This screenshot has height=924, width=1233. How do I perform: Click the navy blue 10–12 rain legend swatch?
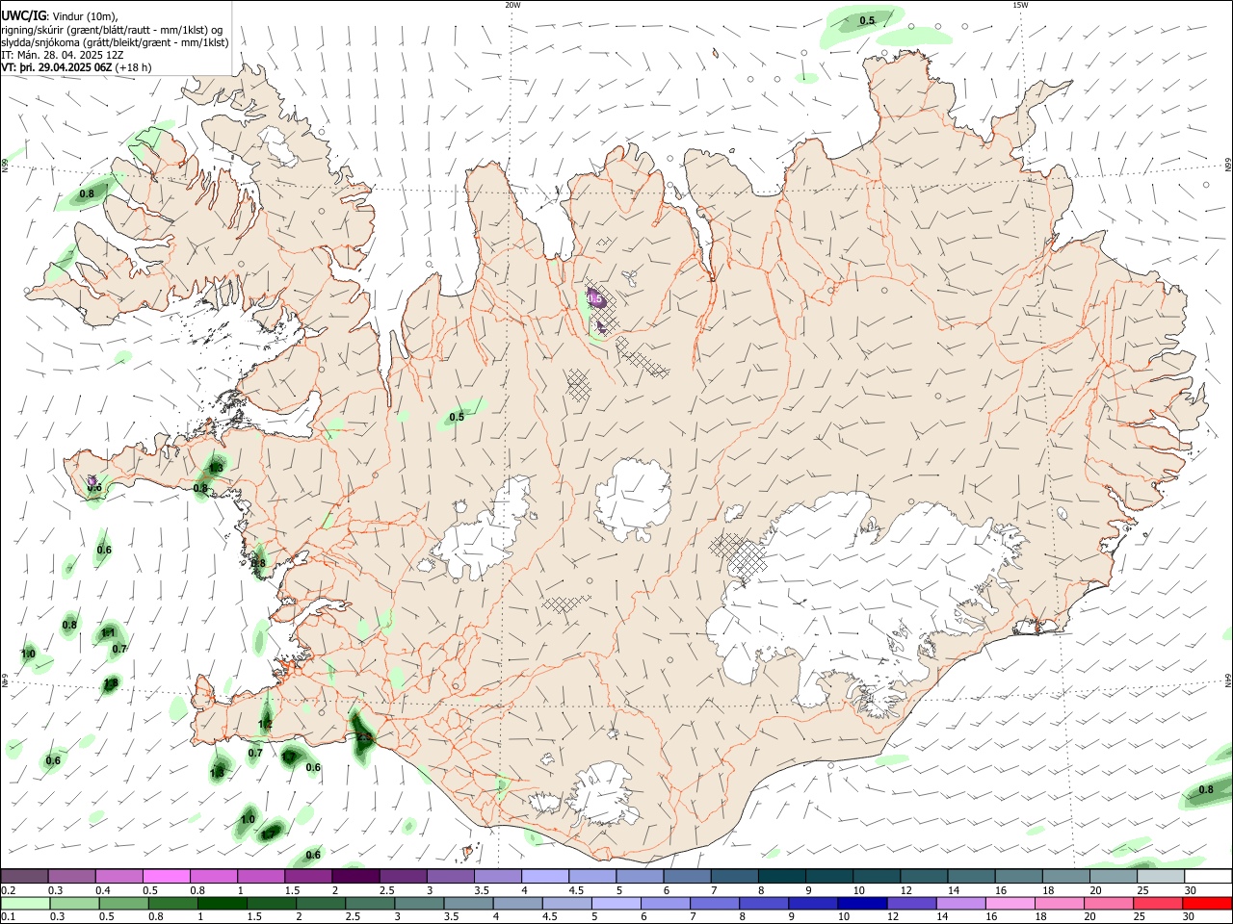point(861,903)
